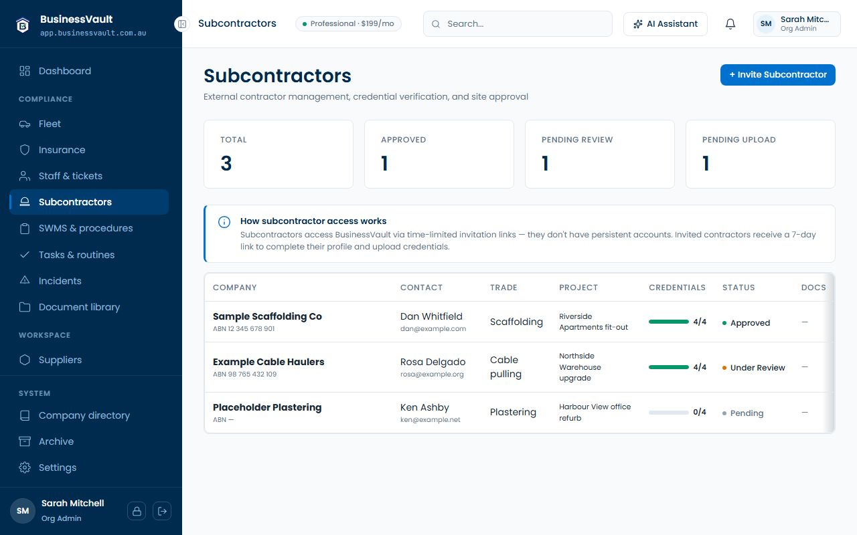Click the info icon in the access notice
Image resolution: width=857 pixels, height=535 pixels.
tap(224, 222)
